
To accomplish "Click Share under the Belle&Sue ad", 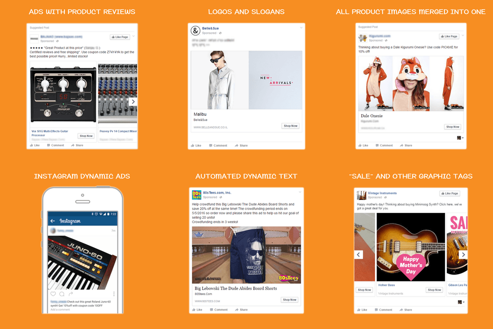I will (x=241, y=145).
